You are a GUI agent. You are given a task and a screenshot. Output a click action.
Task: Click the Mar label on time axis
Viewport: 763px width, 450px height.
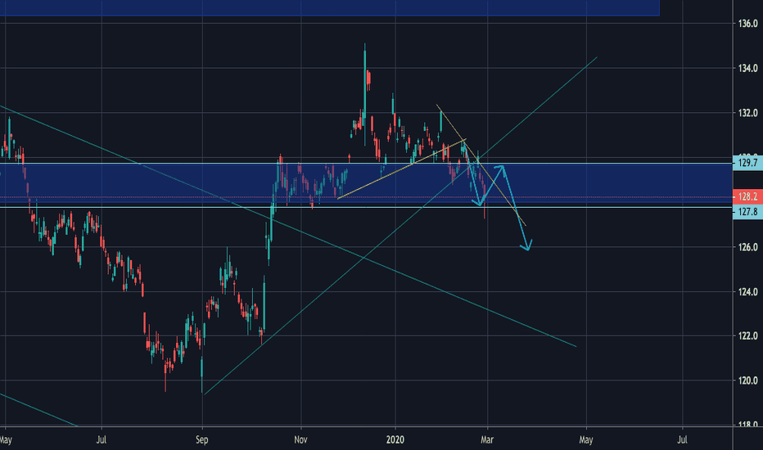pos(487,440)
